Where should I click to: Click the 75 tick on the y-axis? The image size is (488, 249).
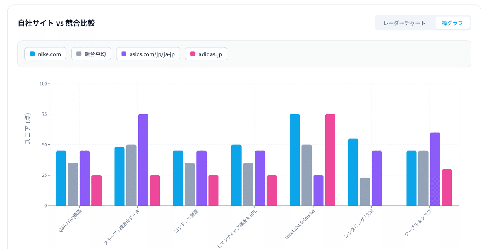44,114
